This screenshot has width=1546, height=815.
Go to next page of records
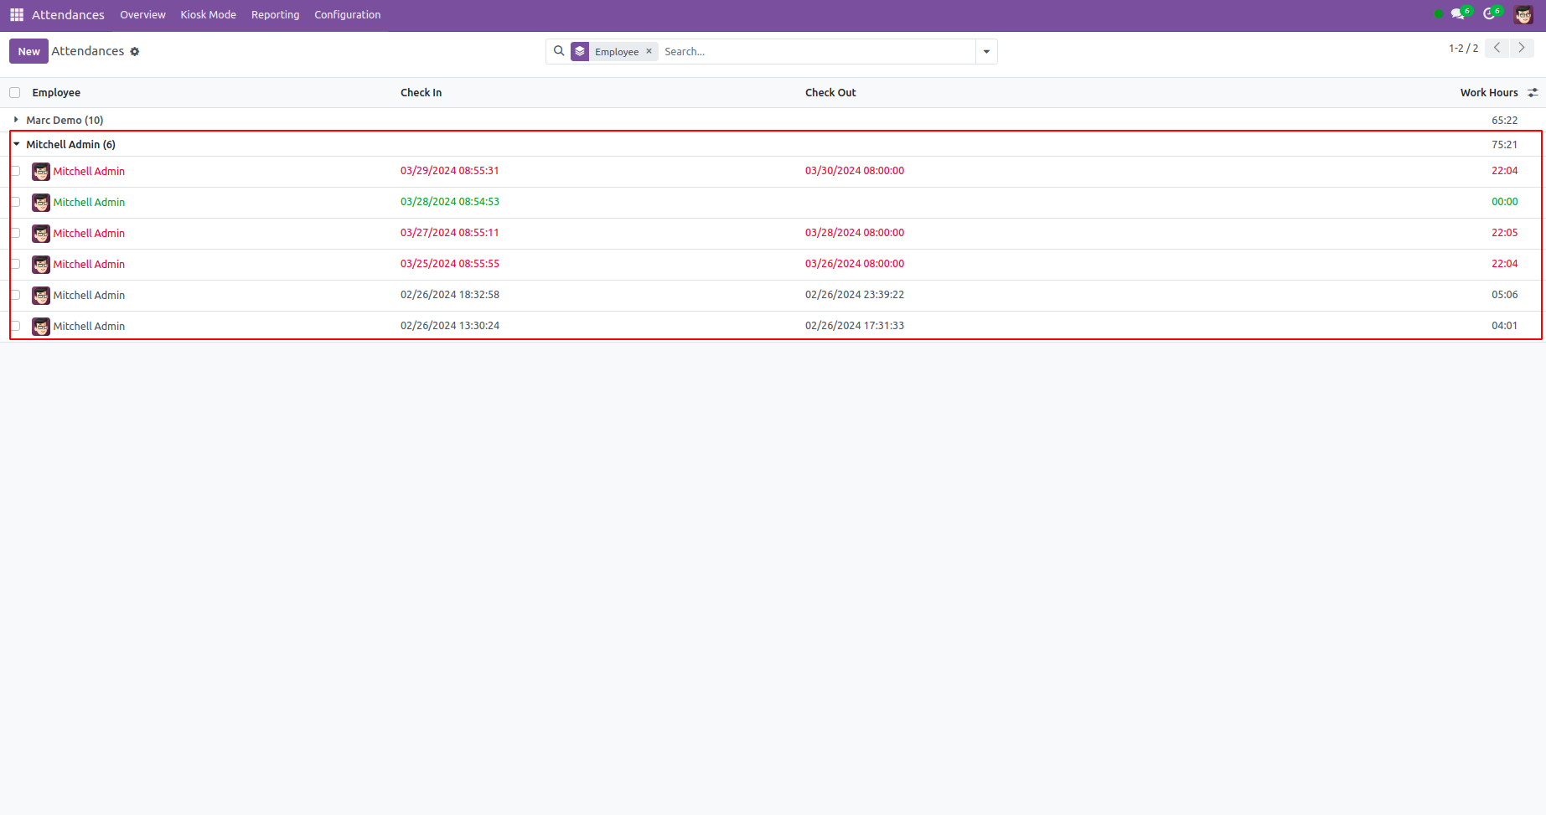click(1522, 49)
